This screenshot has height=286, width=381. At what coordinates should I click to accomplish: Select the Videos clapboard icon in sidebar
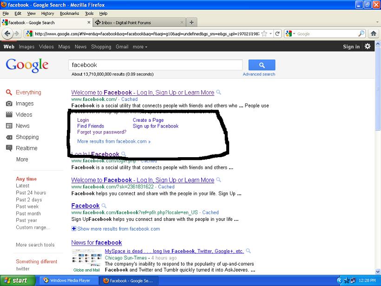[9, 114]
